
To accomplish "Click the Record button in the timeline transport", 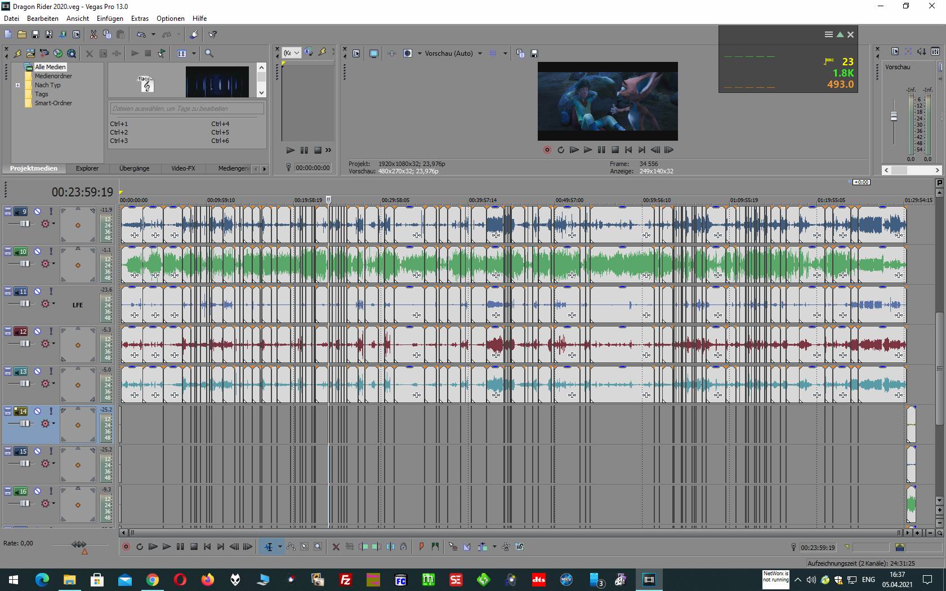I will pos(126,547).
